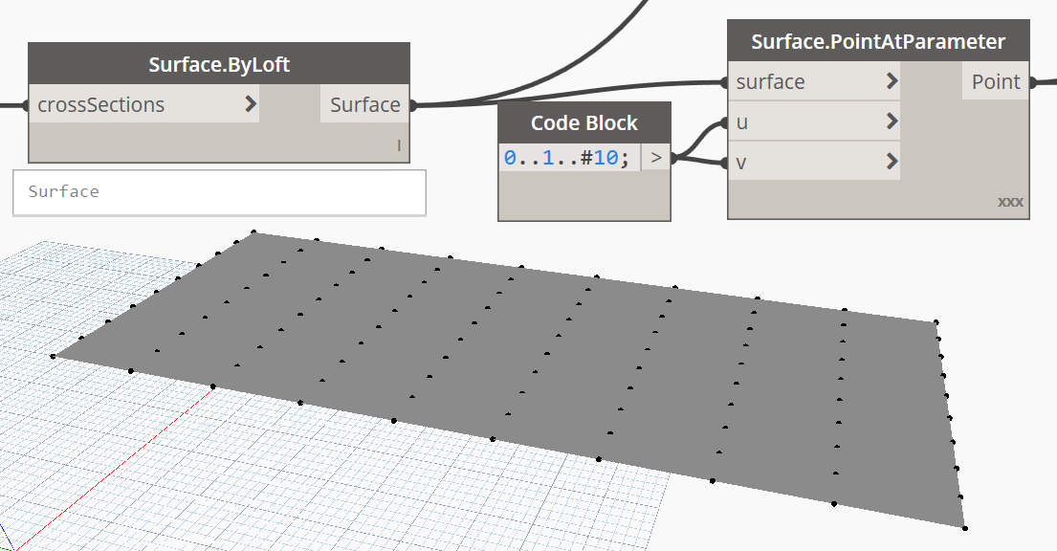Image resolution: width=1057 pixels, height=551 pixels.
Task: Click the Surface preview bubble below Surface.ByLoft
Action: 219,192
